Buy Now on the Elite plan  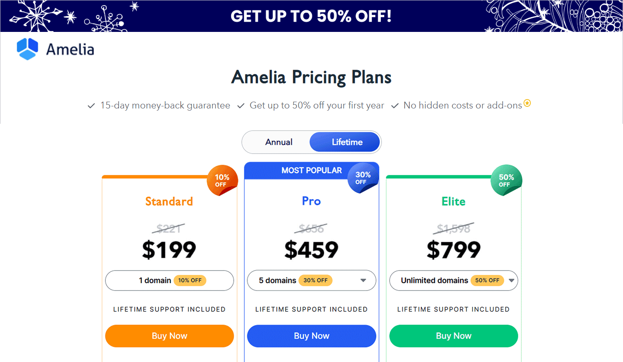(453, 336)
